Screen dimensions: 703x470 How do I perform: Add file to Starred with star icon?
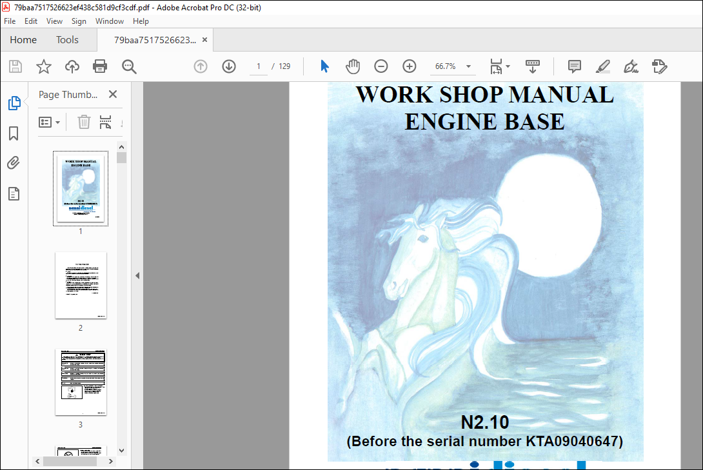coord(43,66)
